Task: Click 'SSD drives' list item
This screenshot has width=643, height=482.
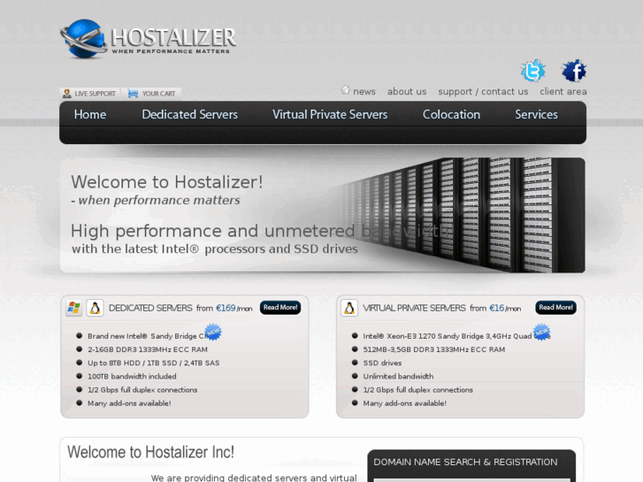Action: [x=382, y=363]
